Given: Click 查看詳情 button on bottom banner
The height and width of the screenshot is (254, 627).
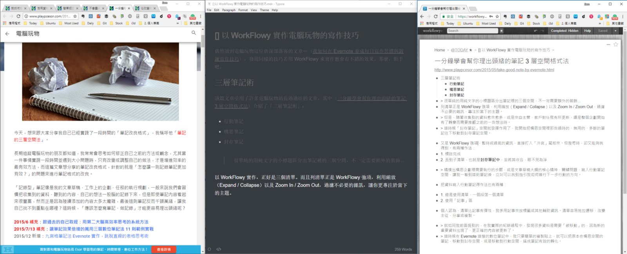Looking at the screenshot, I should pyautogui.click(x=163, y=249).
